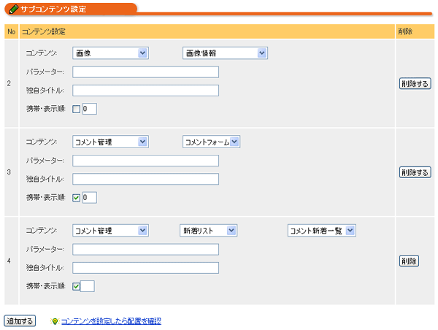The width and height of the screenshot is (438, 330).
Task: Click row number 4 in the No column
Action: point(9,261)
